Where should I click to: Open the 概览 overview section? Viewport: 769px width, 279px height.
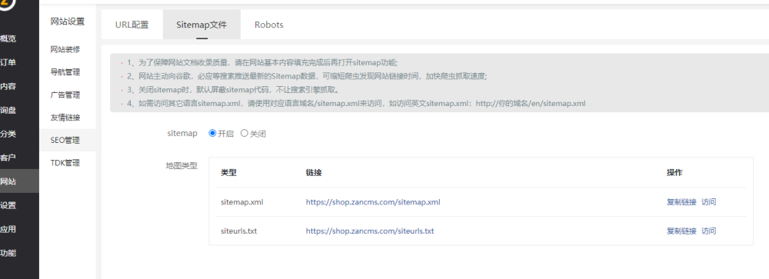coord(8,38)
